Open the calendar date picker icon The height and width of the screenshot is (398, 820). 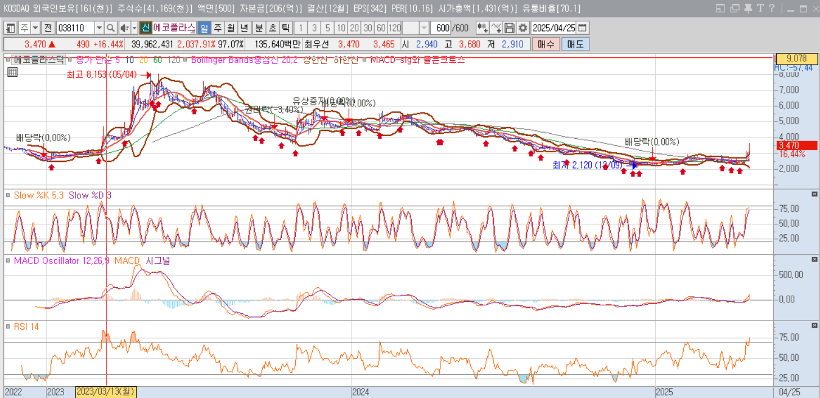tap(583, 28)
